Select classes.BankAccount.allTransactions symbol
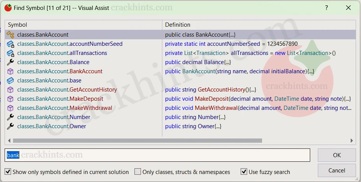Viewport: 361px width, 182px height. pos(62,53)
